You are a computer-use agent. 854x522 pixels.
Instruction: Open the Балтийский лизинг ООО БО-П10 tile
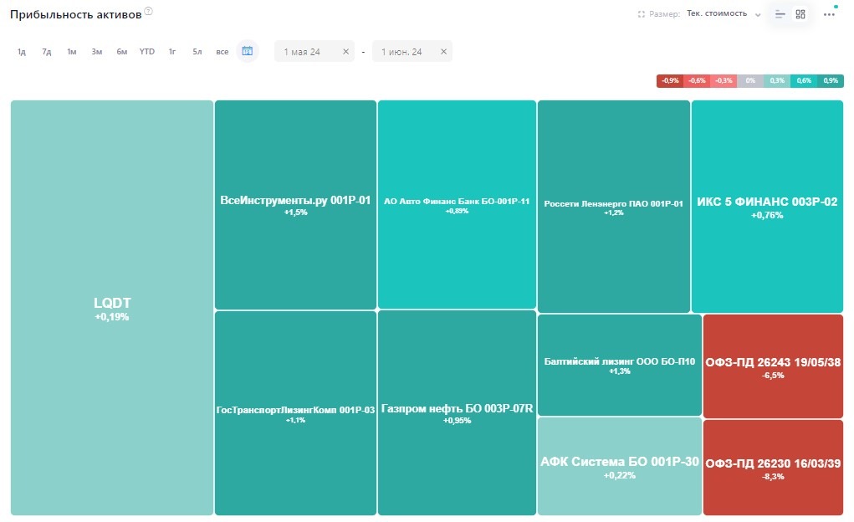tap(620, 365)
